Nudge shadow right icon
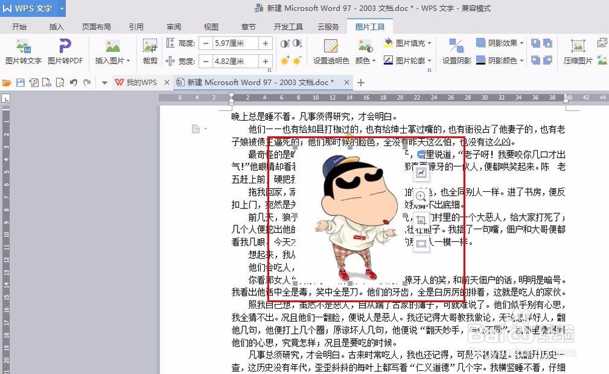Image resolution: width=609 pixels, height=374 pixels. [x=547, y=60]
